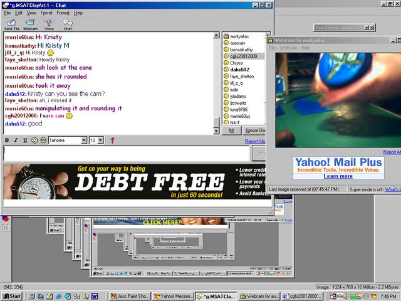Open the View menu in chat window
The image size is (401, 301).
pyautogui.click(x=31, y=13)
